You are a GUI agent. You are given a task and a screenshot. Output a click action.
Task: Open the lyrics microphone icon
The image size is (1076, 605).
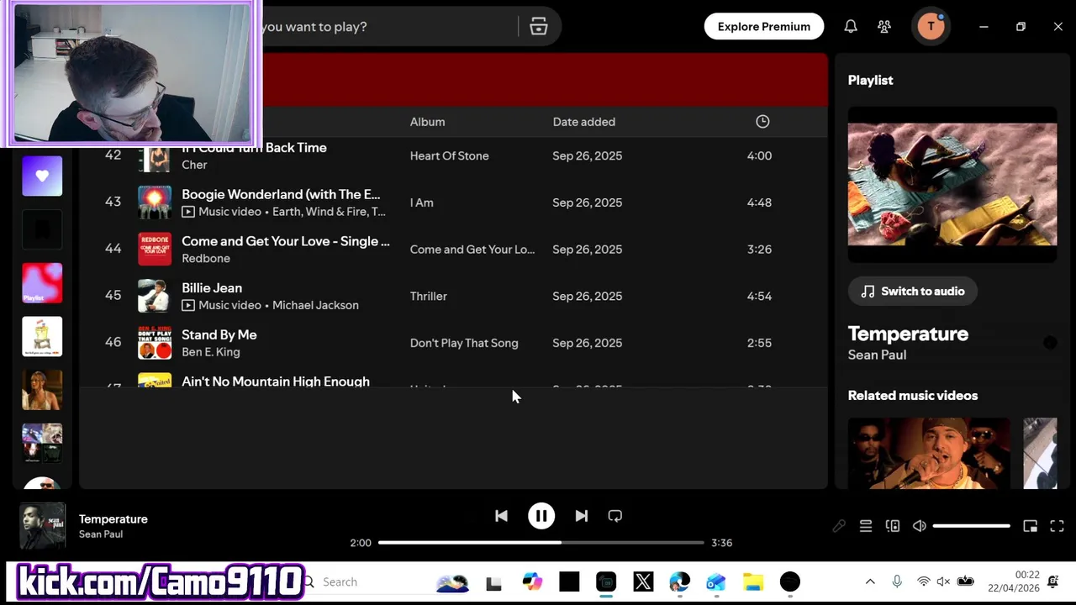click(839, 526)
